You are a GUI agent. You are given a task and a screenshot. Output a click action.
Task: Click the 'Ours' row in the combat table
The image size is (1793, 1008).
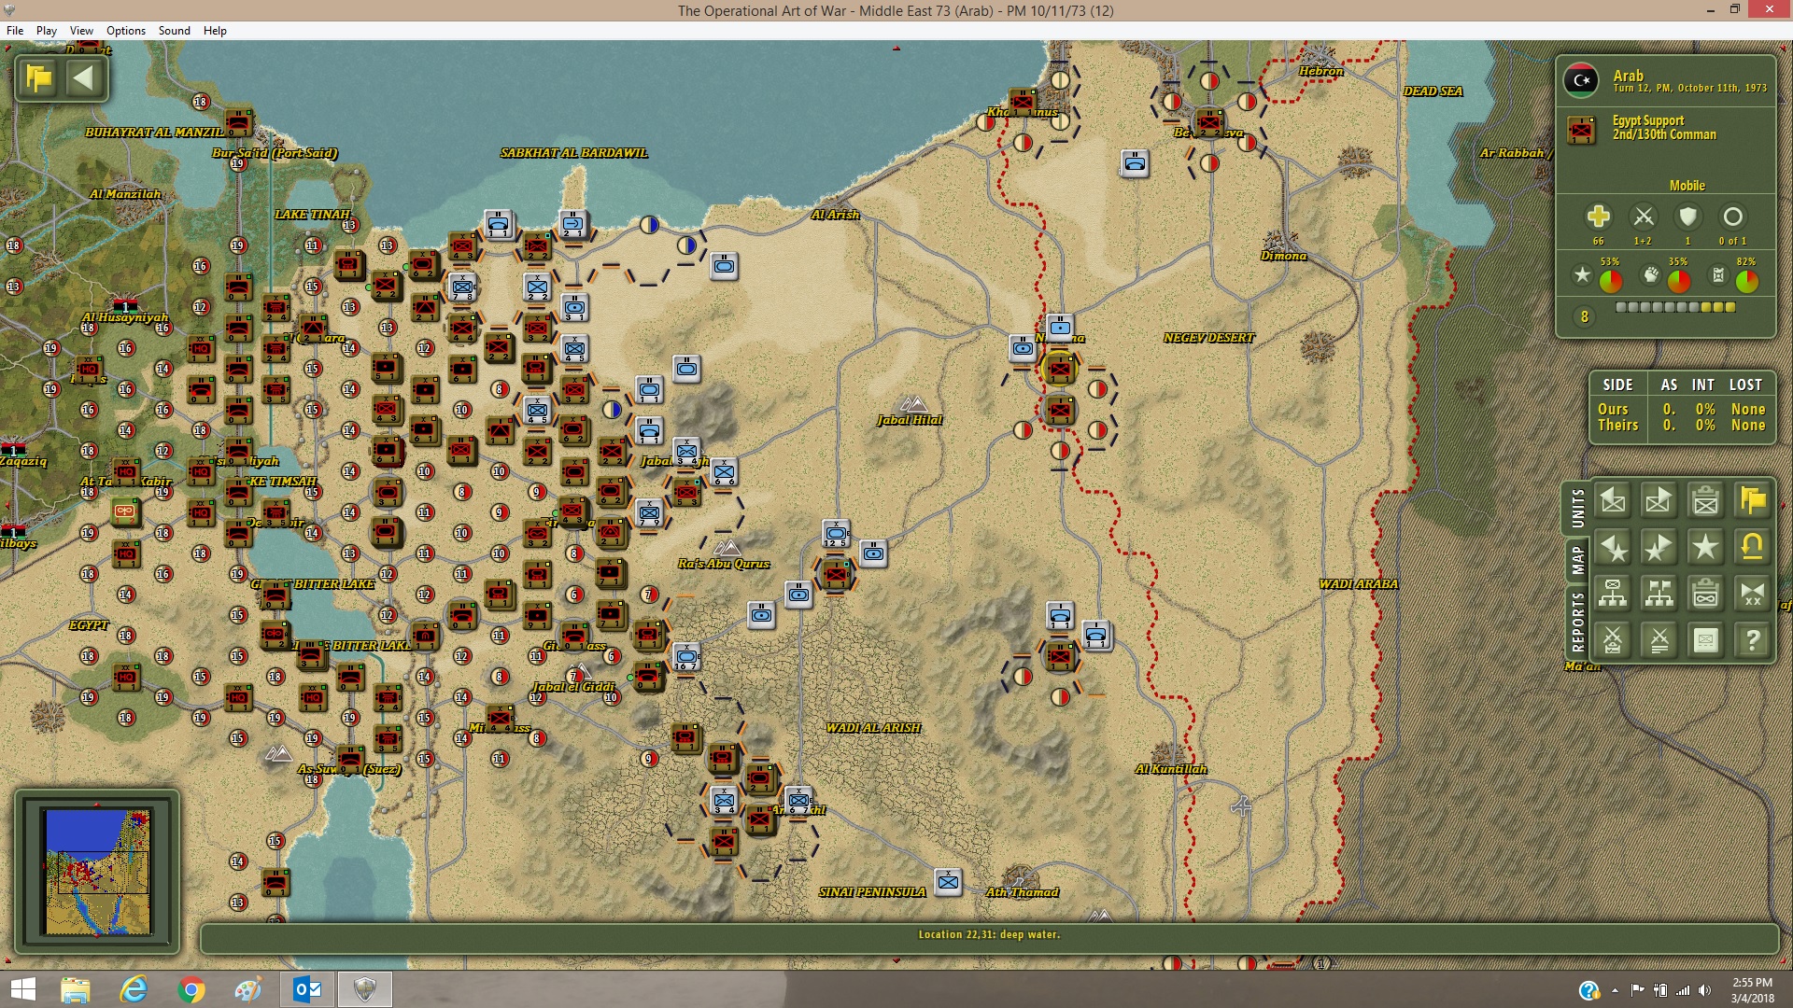point(1681,409)
